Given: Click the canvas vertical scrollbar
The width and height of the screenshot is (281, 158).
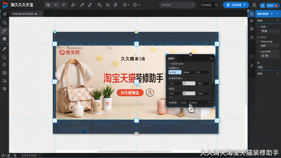Looking at the screenshot, I should 246,65.
